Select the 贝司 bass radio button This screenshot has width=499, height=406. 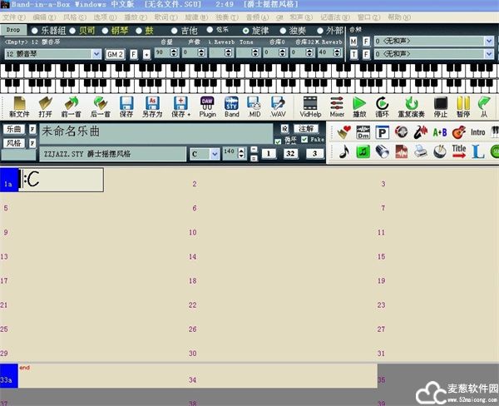pyautogui.click(x=72, y=31)
